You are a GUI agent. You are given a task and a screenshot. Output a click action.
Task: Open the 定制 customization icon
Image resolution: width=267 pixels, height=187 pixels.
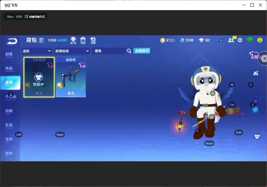pos(93,41)
